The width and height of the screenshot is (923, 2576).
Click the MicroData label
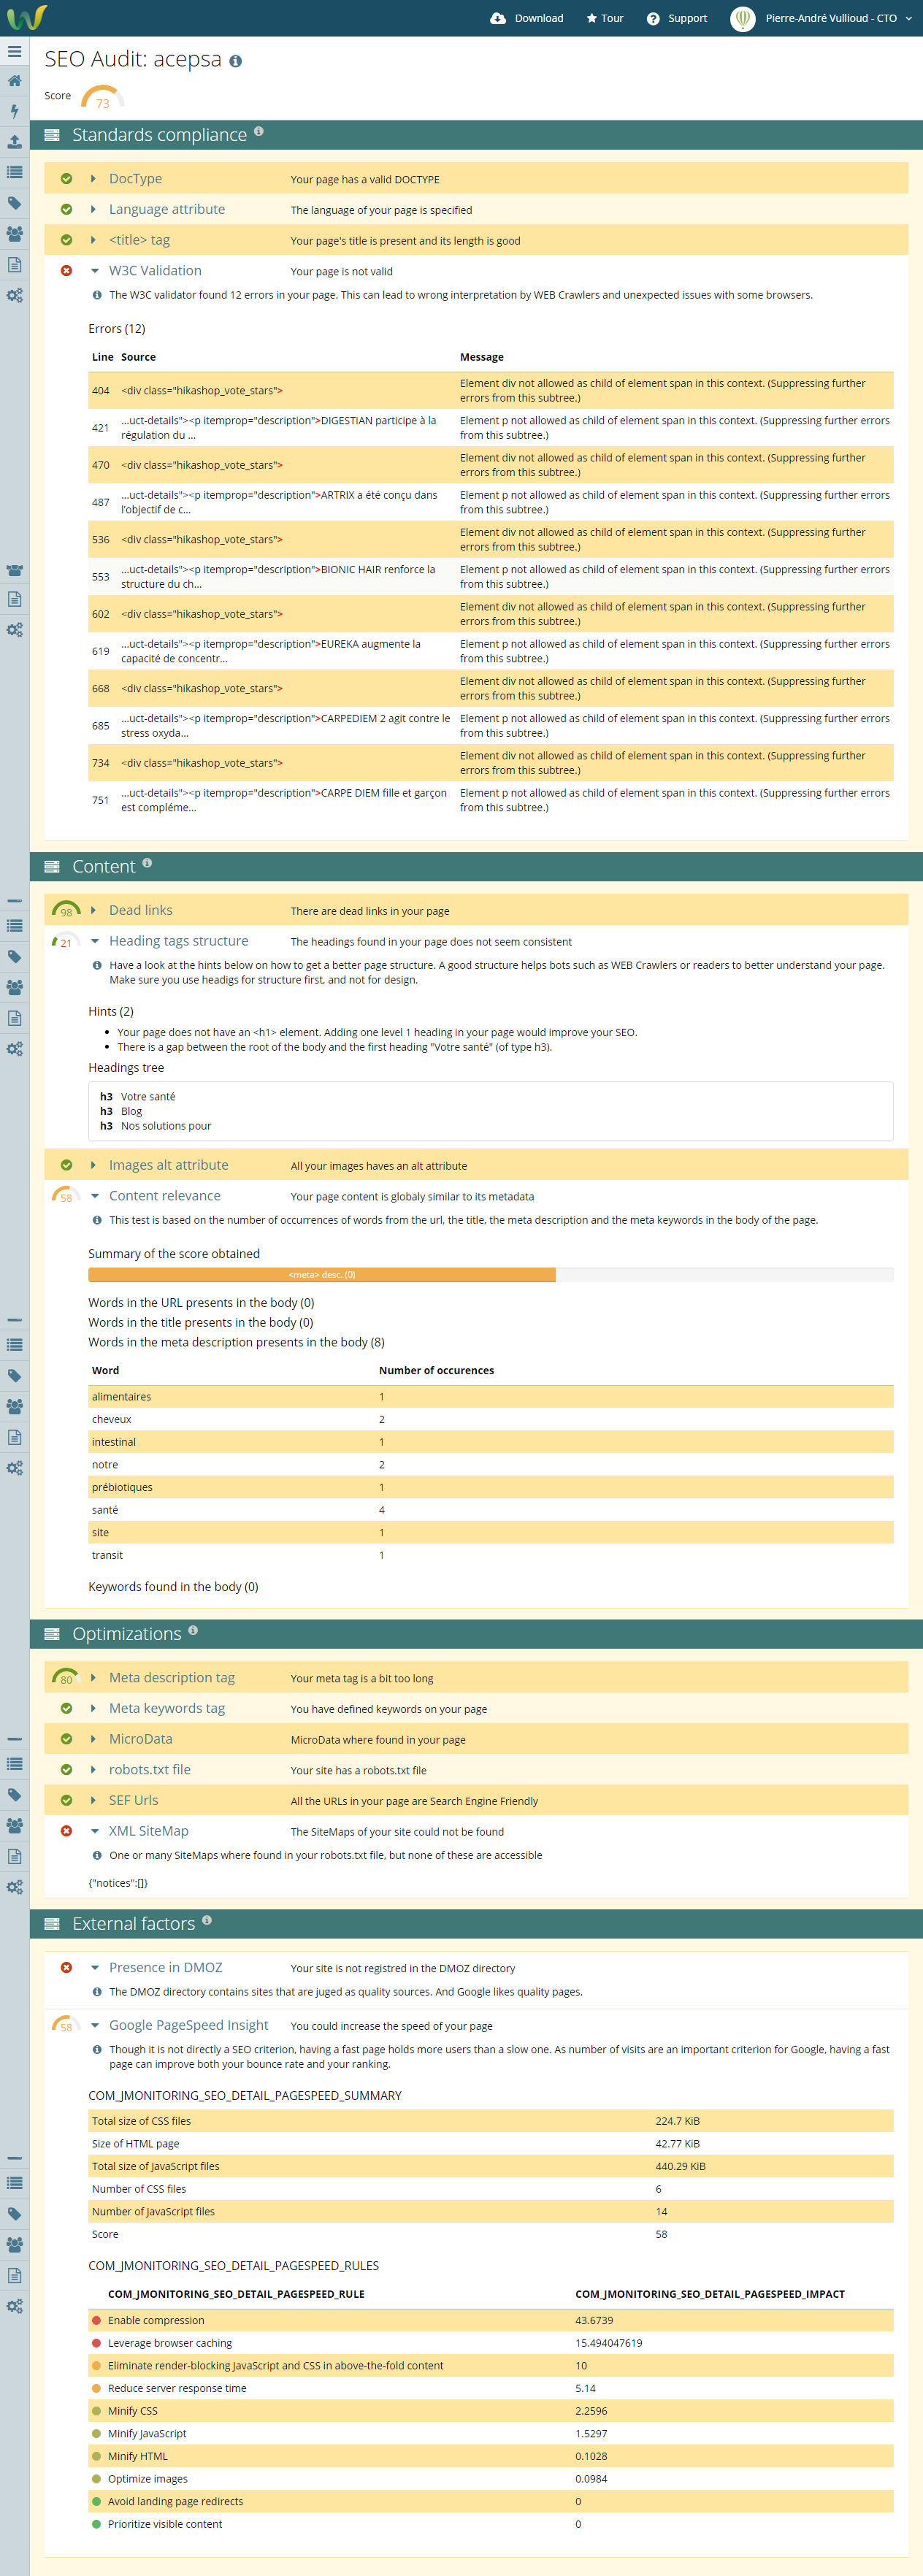pos(140,1739)
